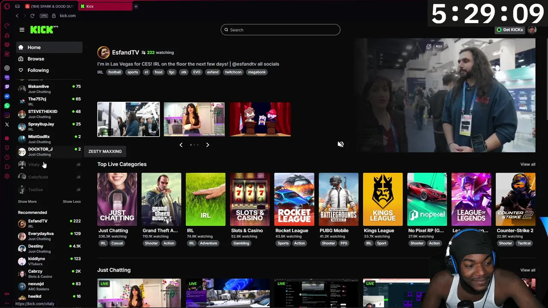Open the Just Chatting category card
The height and width of the screenshot is (308, 548).
click(117, 199)
